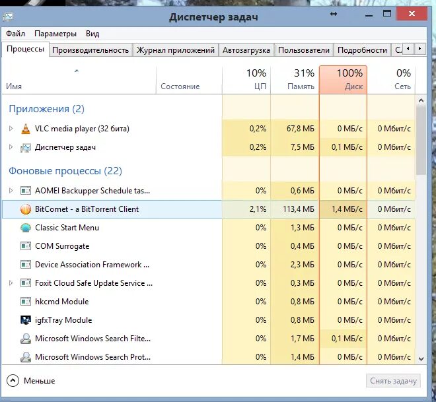Click the scrollbar up arrow
This screenshot has height=402, width=436.
point(421,100)
